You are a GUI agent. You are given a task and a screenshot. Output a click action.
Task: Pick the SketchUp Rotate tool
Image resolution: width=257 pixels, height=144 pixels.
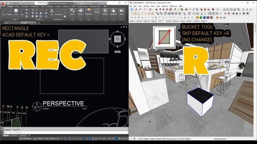167,10
